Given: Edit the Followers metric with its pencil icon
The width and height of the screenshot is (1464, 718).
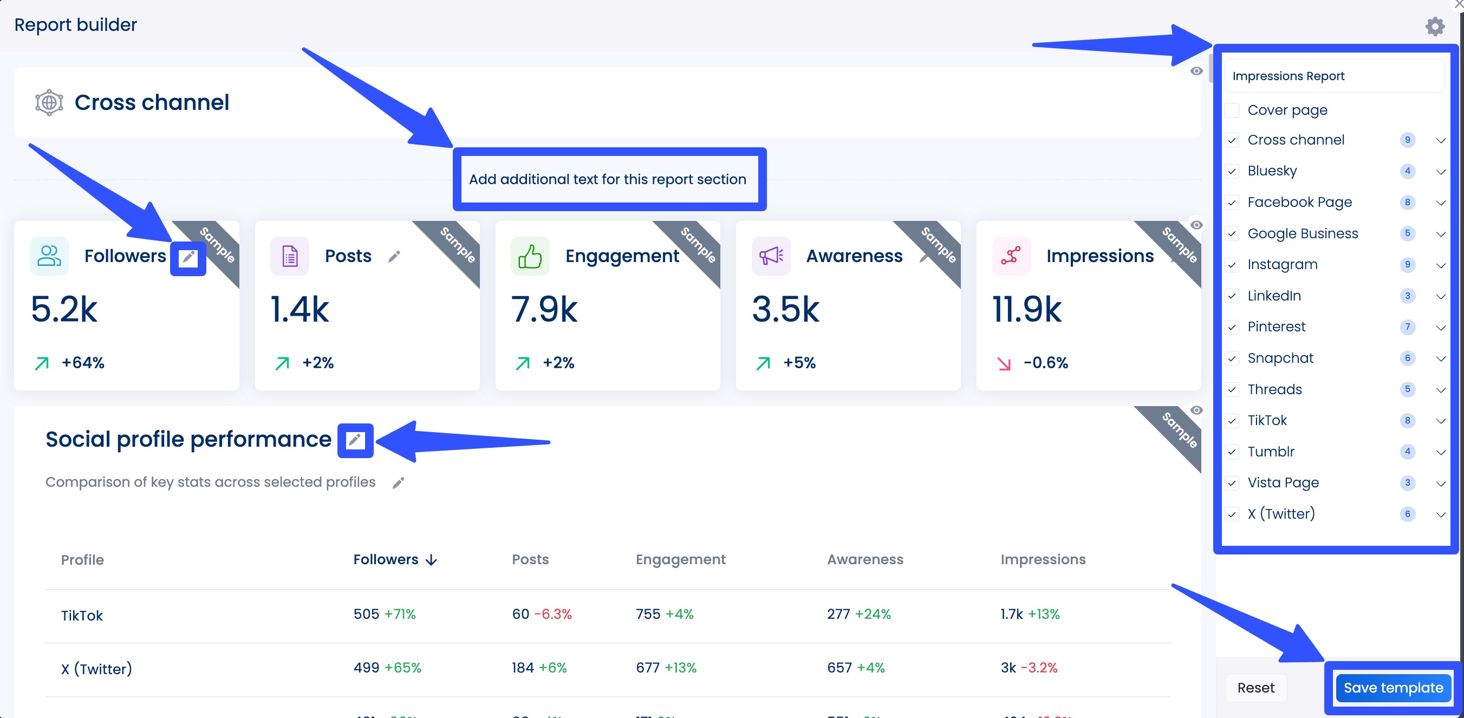Looking at the screenshot, I should (187, 258).
